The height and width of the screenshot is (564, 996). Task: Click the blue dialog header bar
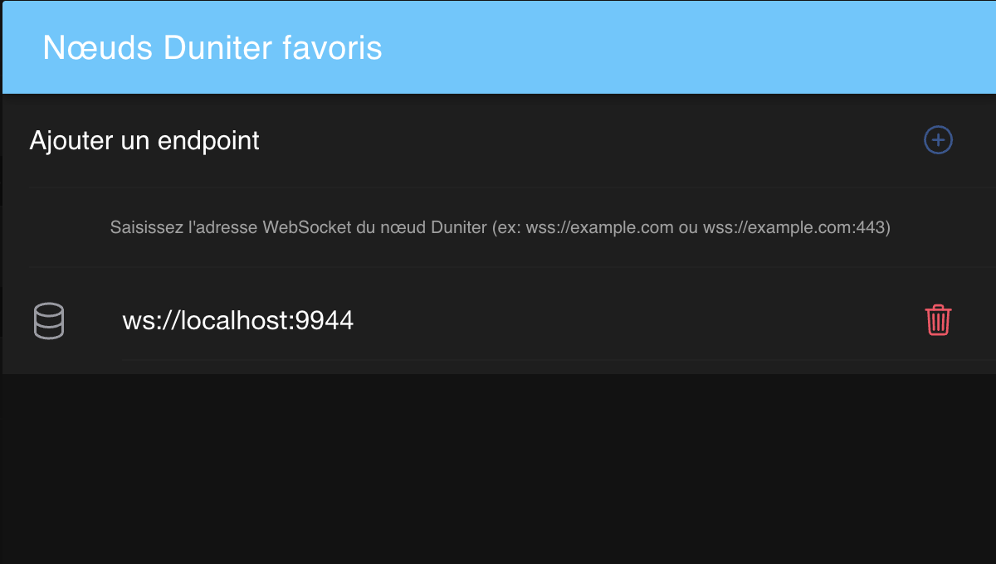[x=664, y=48]
